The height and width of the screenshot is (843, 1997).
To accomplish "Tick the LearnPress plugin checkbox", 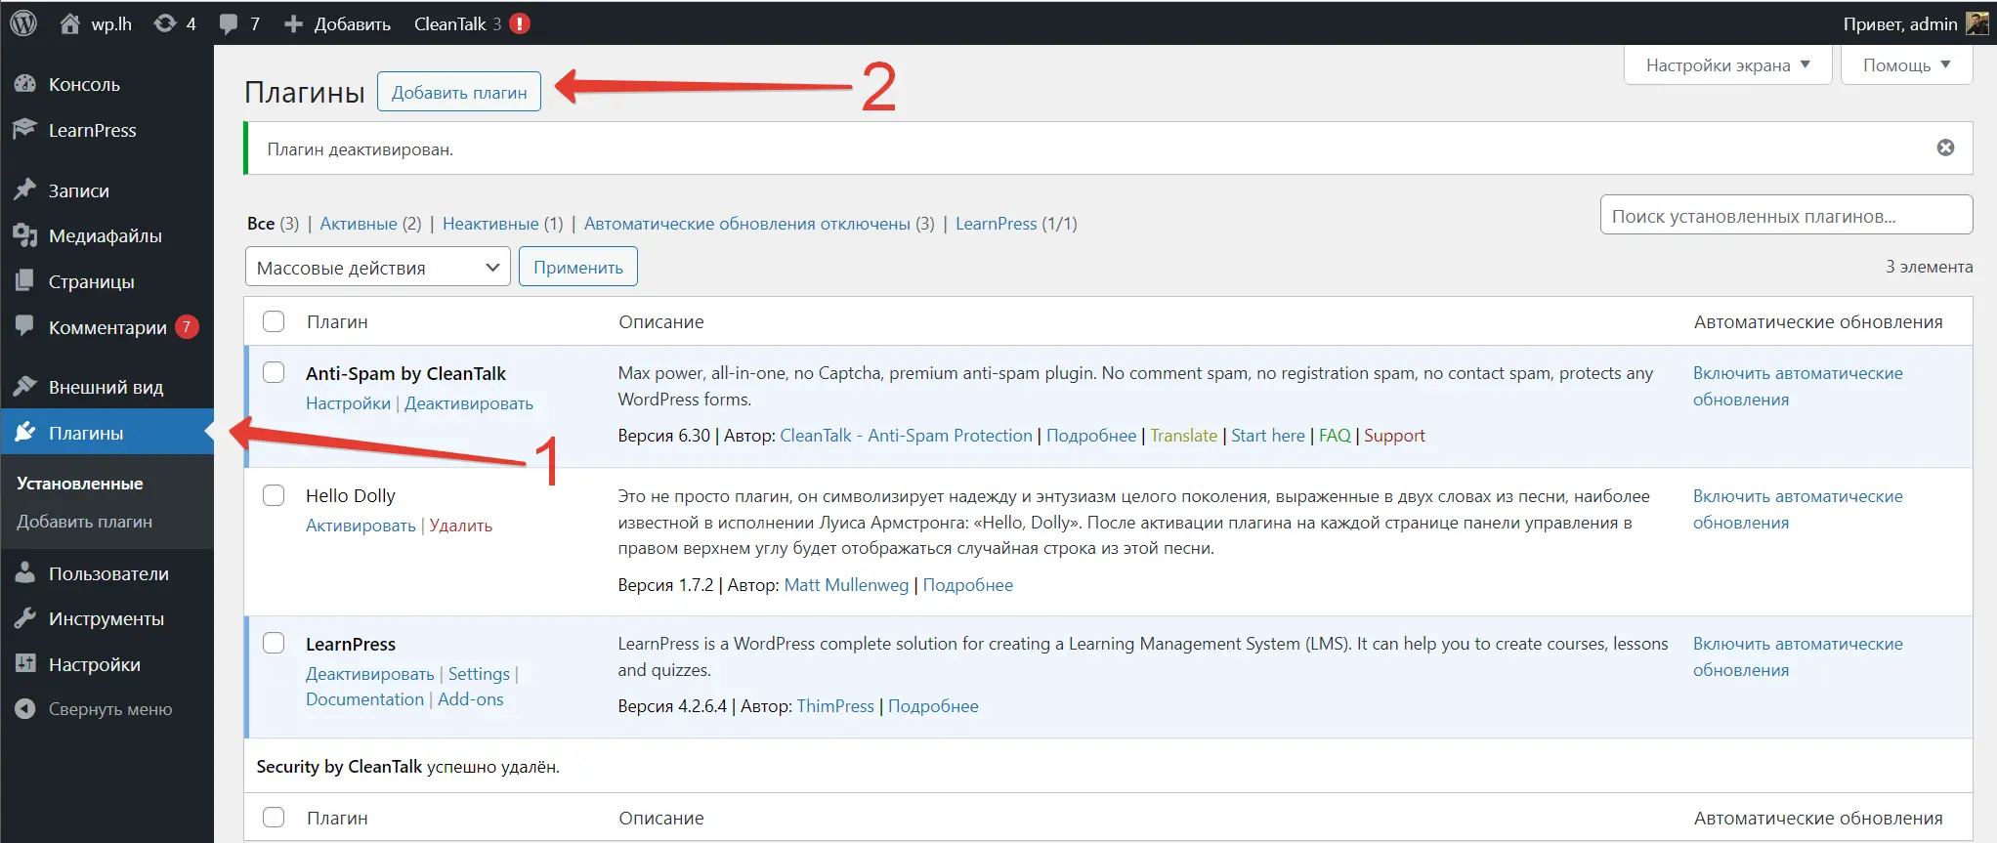I will (274, 643).
